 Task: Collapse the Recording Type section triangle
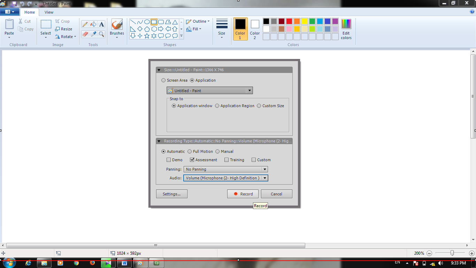159,141
